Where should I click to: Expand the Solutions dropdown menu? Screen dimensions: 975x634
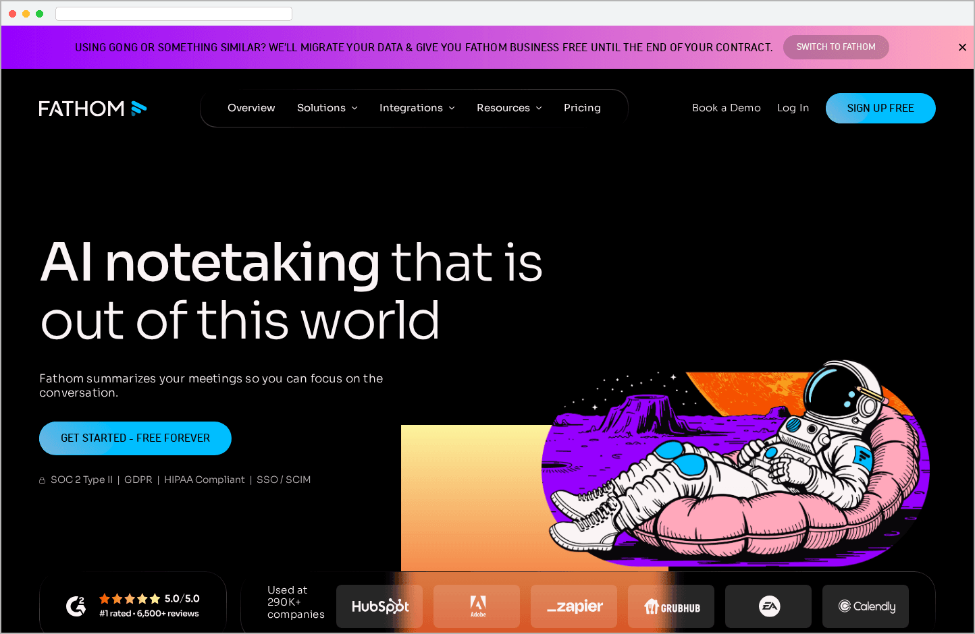pyautogui.click(x=327, y=108)
